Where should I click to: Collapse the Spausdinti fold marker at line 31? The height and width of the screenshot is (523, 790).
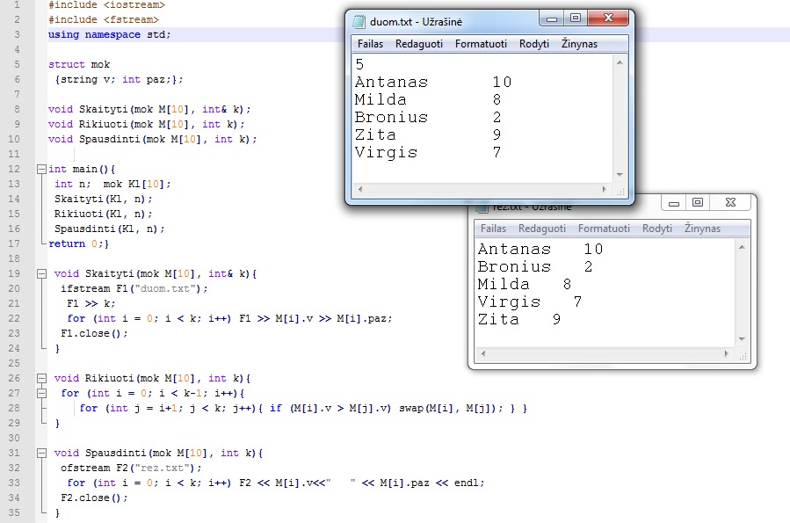(42, 454)
